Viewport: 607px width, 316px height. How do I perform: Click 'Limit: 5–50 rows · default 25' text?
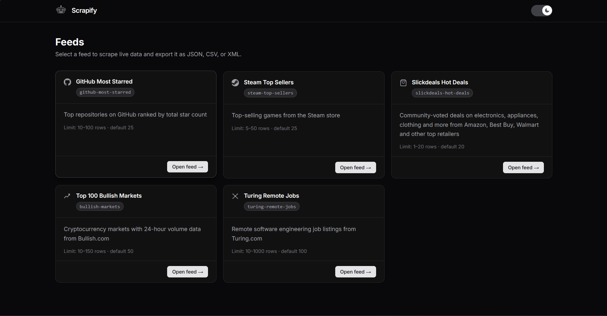pos(264,128)
